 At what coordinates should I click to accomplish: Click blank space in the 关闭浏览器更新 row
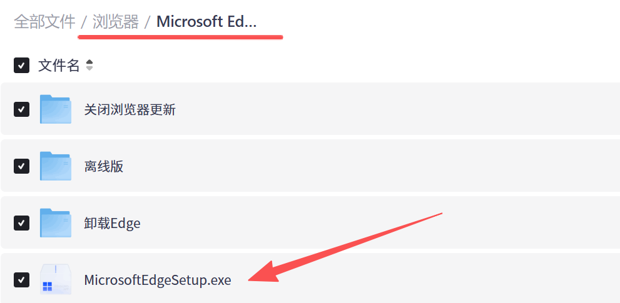[375, 109]
